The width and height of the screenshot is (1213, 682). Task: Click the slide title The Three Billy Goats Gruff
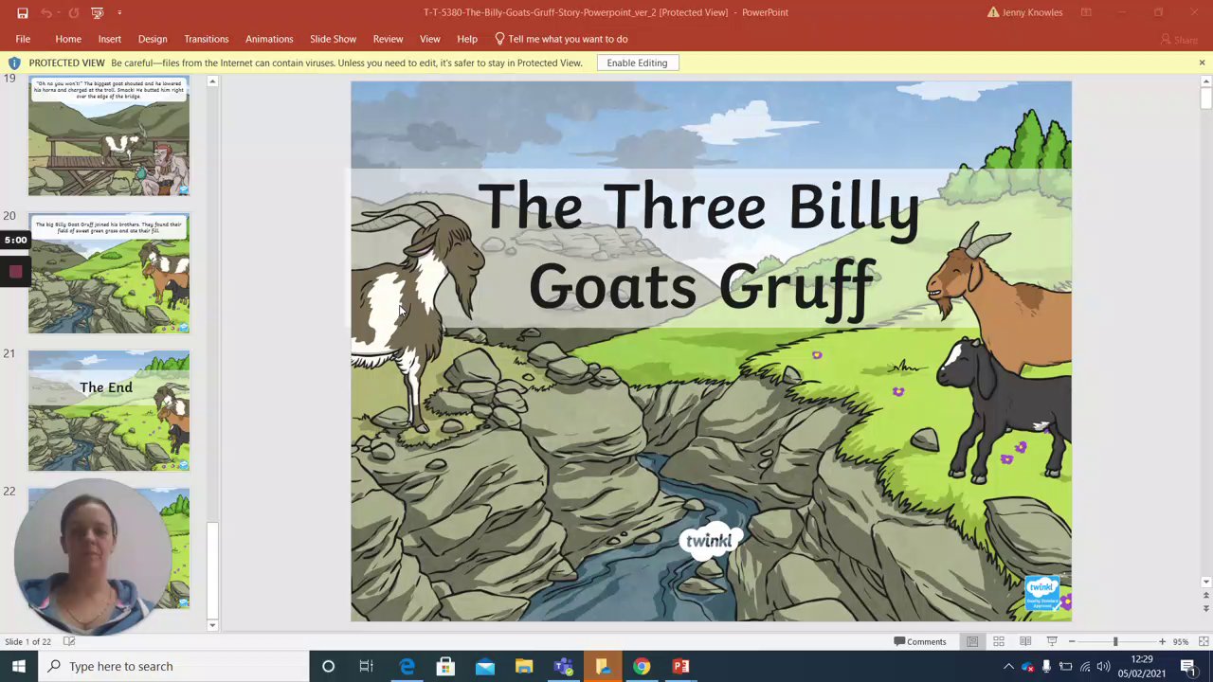point(699,246)
